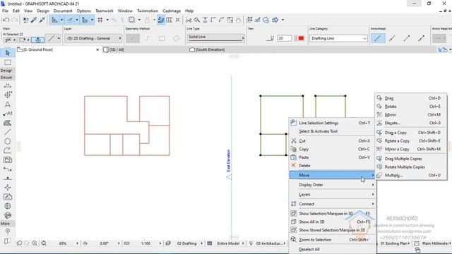Open the Cadimage menu
The image size is (452, 254).
point(172,11)
